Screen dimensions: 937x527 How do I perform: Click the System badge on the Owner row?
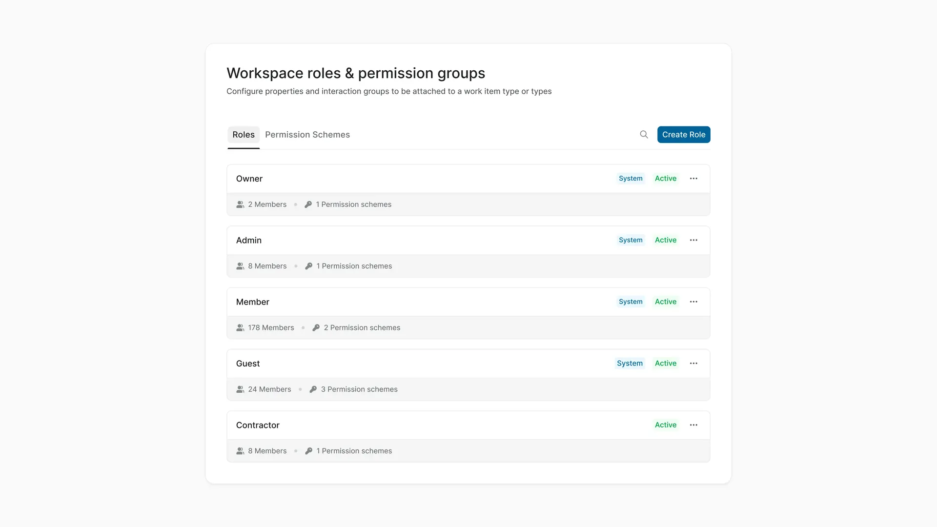pos(631,179)
